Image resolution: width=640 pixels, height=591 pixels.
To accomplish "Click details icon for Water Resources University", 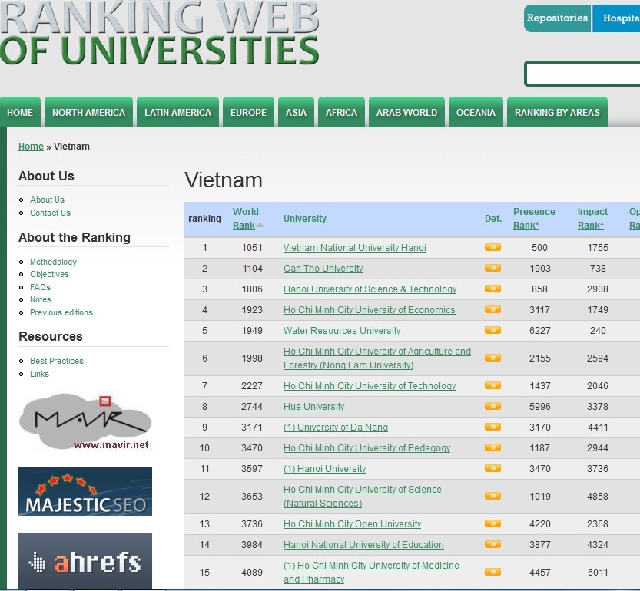I will pos(492,330).
